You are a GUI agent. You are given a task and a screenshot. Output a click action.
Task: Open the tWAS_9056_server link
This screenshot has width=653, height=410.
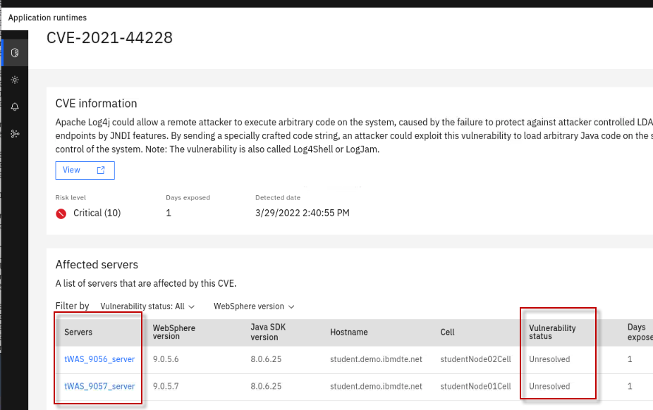(x=99, y=359)
